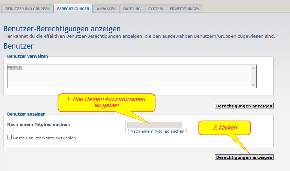Click the user list scroll-up arrow
This screenshot has height=171, width=290.
[253, 68]
